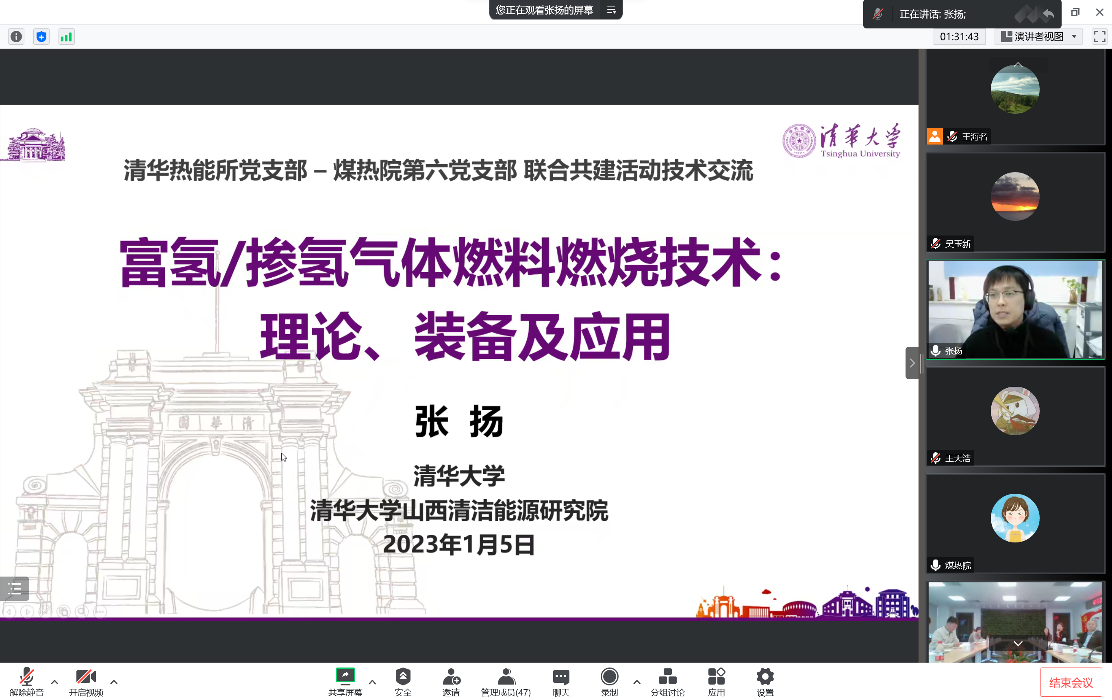Viewport: 1112px width, 700px height.
Task: Click the faint three-dots more icon on the slide
Action: point(100,611)
